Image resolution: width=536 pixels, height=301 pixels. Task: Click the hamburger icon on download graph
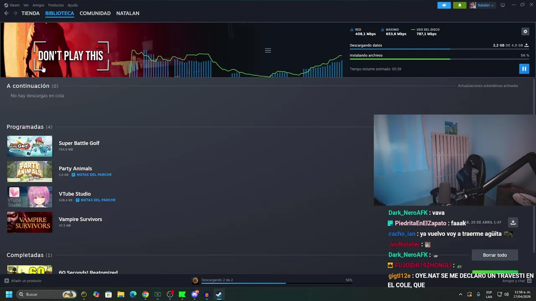tap(268, 51)
